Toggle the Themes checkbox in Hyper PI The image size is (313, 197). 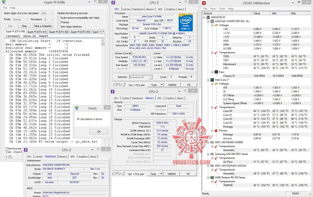pos(59,22)
